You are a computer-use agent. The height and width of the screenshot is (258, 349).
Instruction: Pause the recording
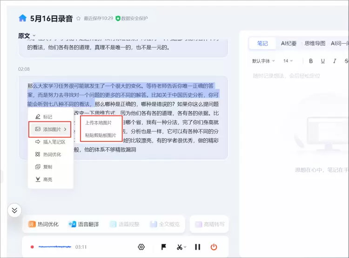(197, 247)
